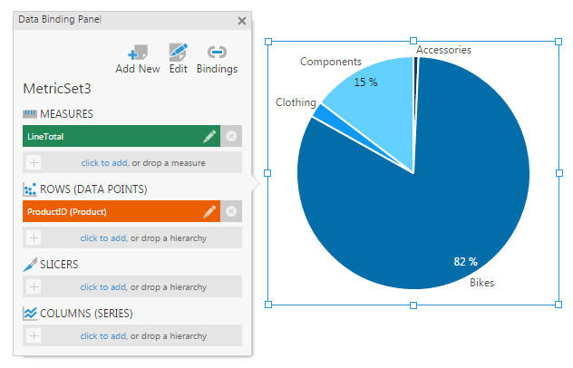
Task: Click the plus icon under Columns
Action: [x=34, y=335]
